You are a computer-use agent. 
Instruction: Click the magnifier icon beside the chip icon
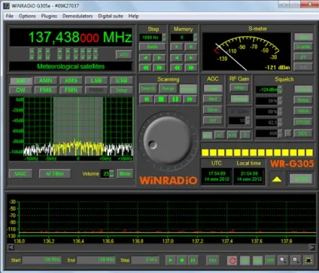[296, 260]
